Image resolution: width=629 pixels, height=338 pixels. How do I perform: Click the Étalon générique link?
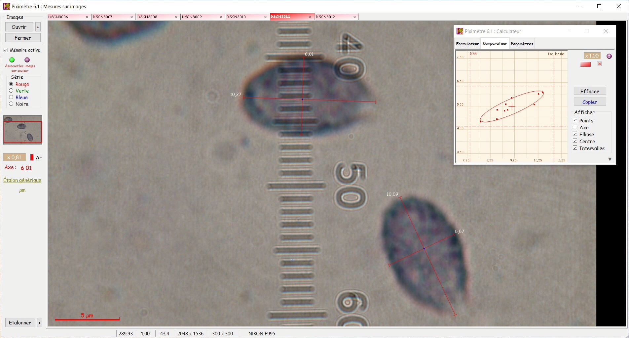coord(22,180)
